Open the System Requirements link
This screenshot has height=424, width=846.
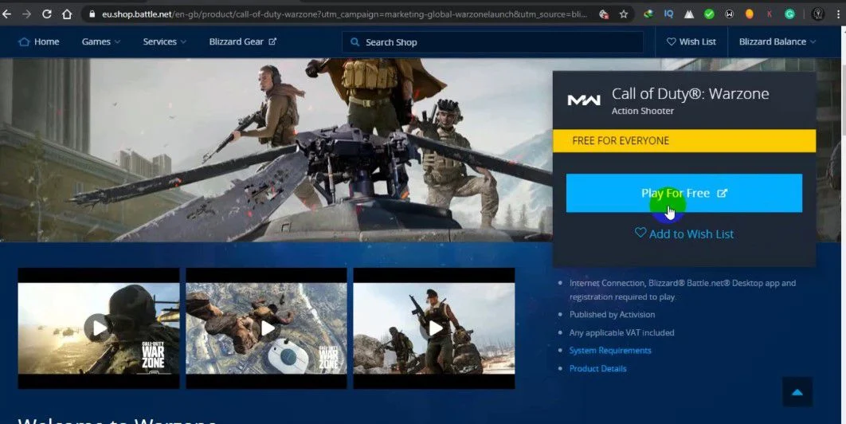click(610, 351)
